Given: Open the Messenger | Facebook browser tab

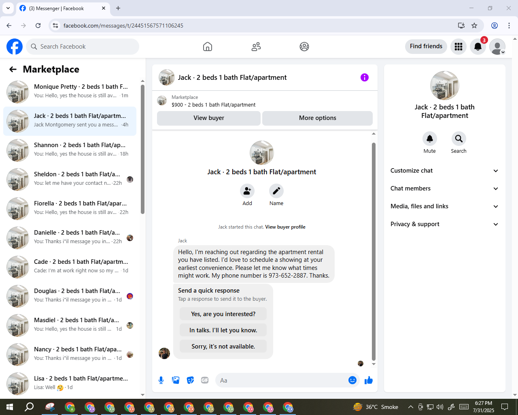Looking at the screenshot, I should pos(63,8).
